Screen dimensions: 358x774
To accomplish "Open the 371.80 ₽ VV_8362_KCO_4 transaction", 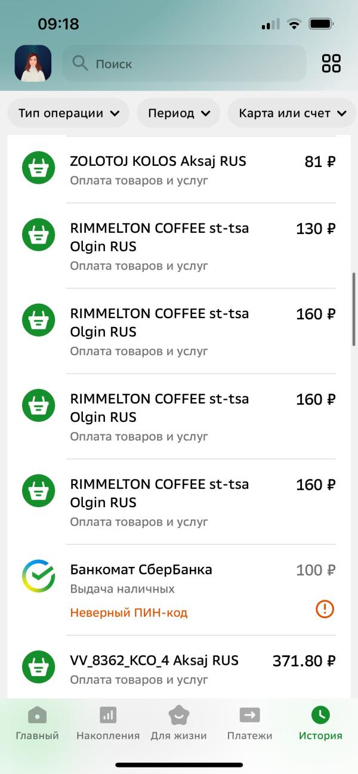I will [179, 668].
